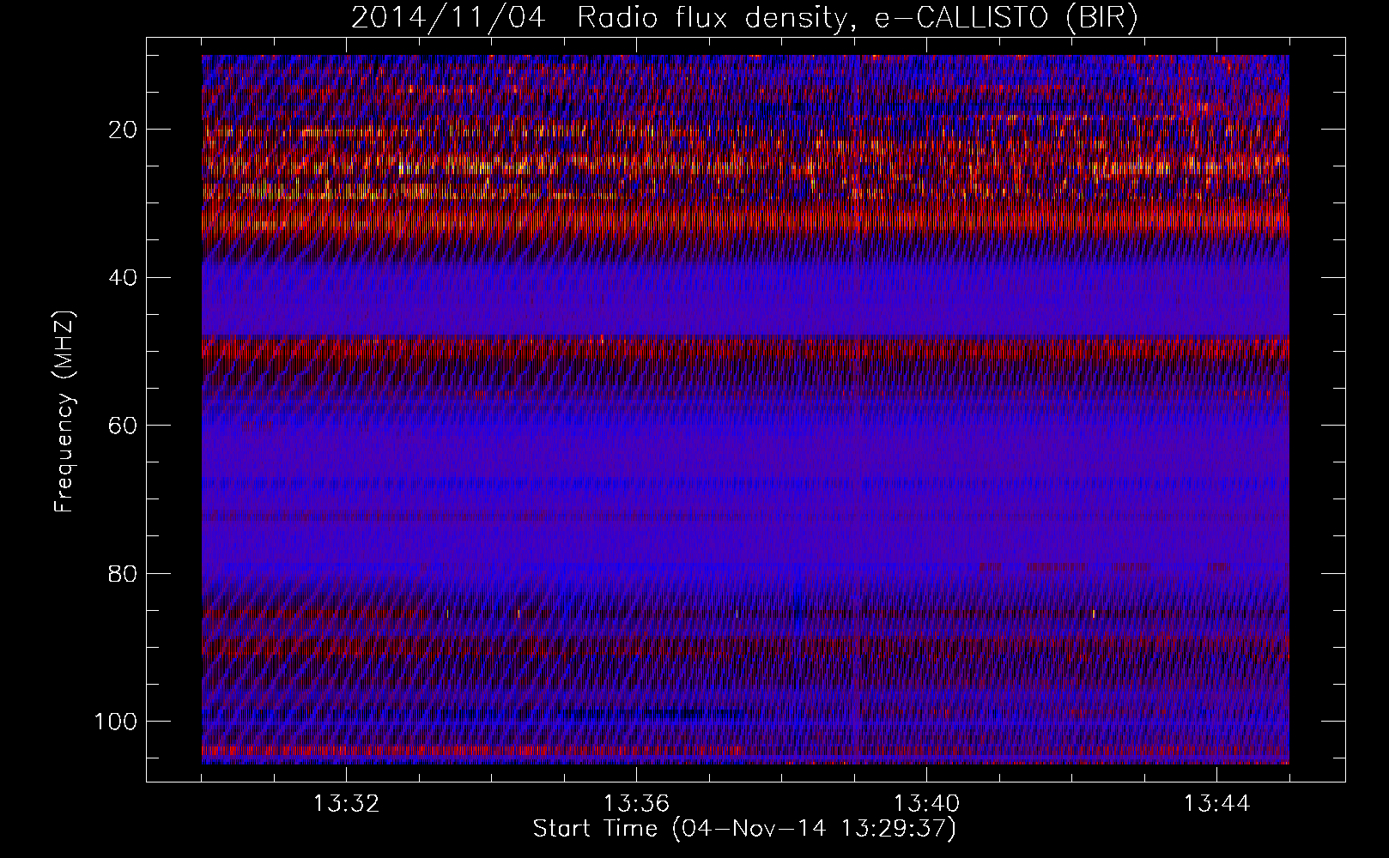This screenshot has width=1389, height=858.
Task: Click the 13:44 time tick label
Action: click(1216, 804)
